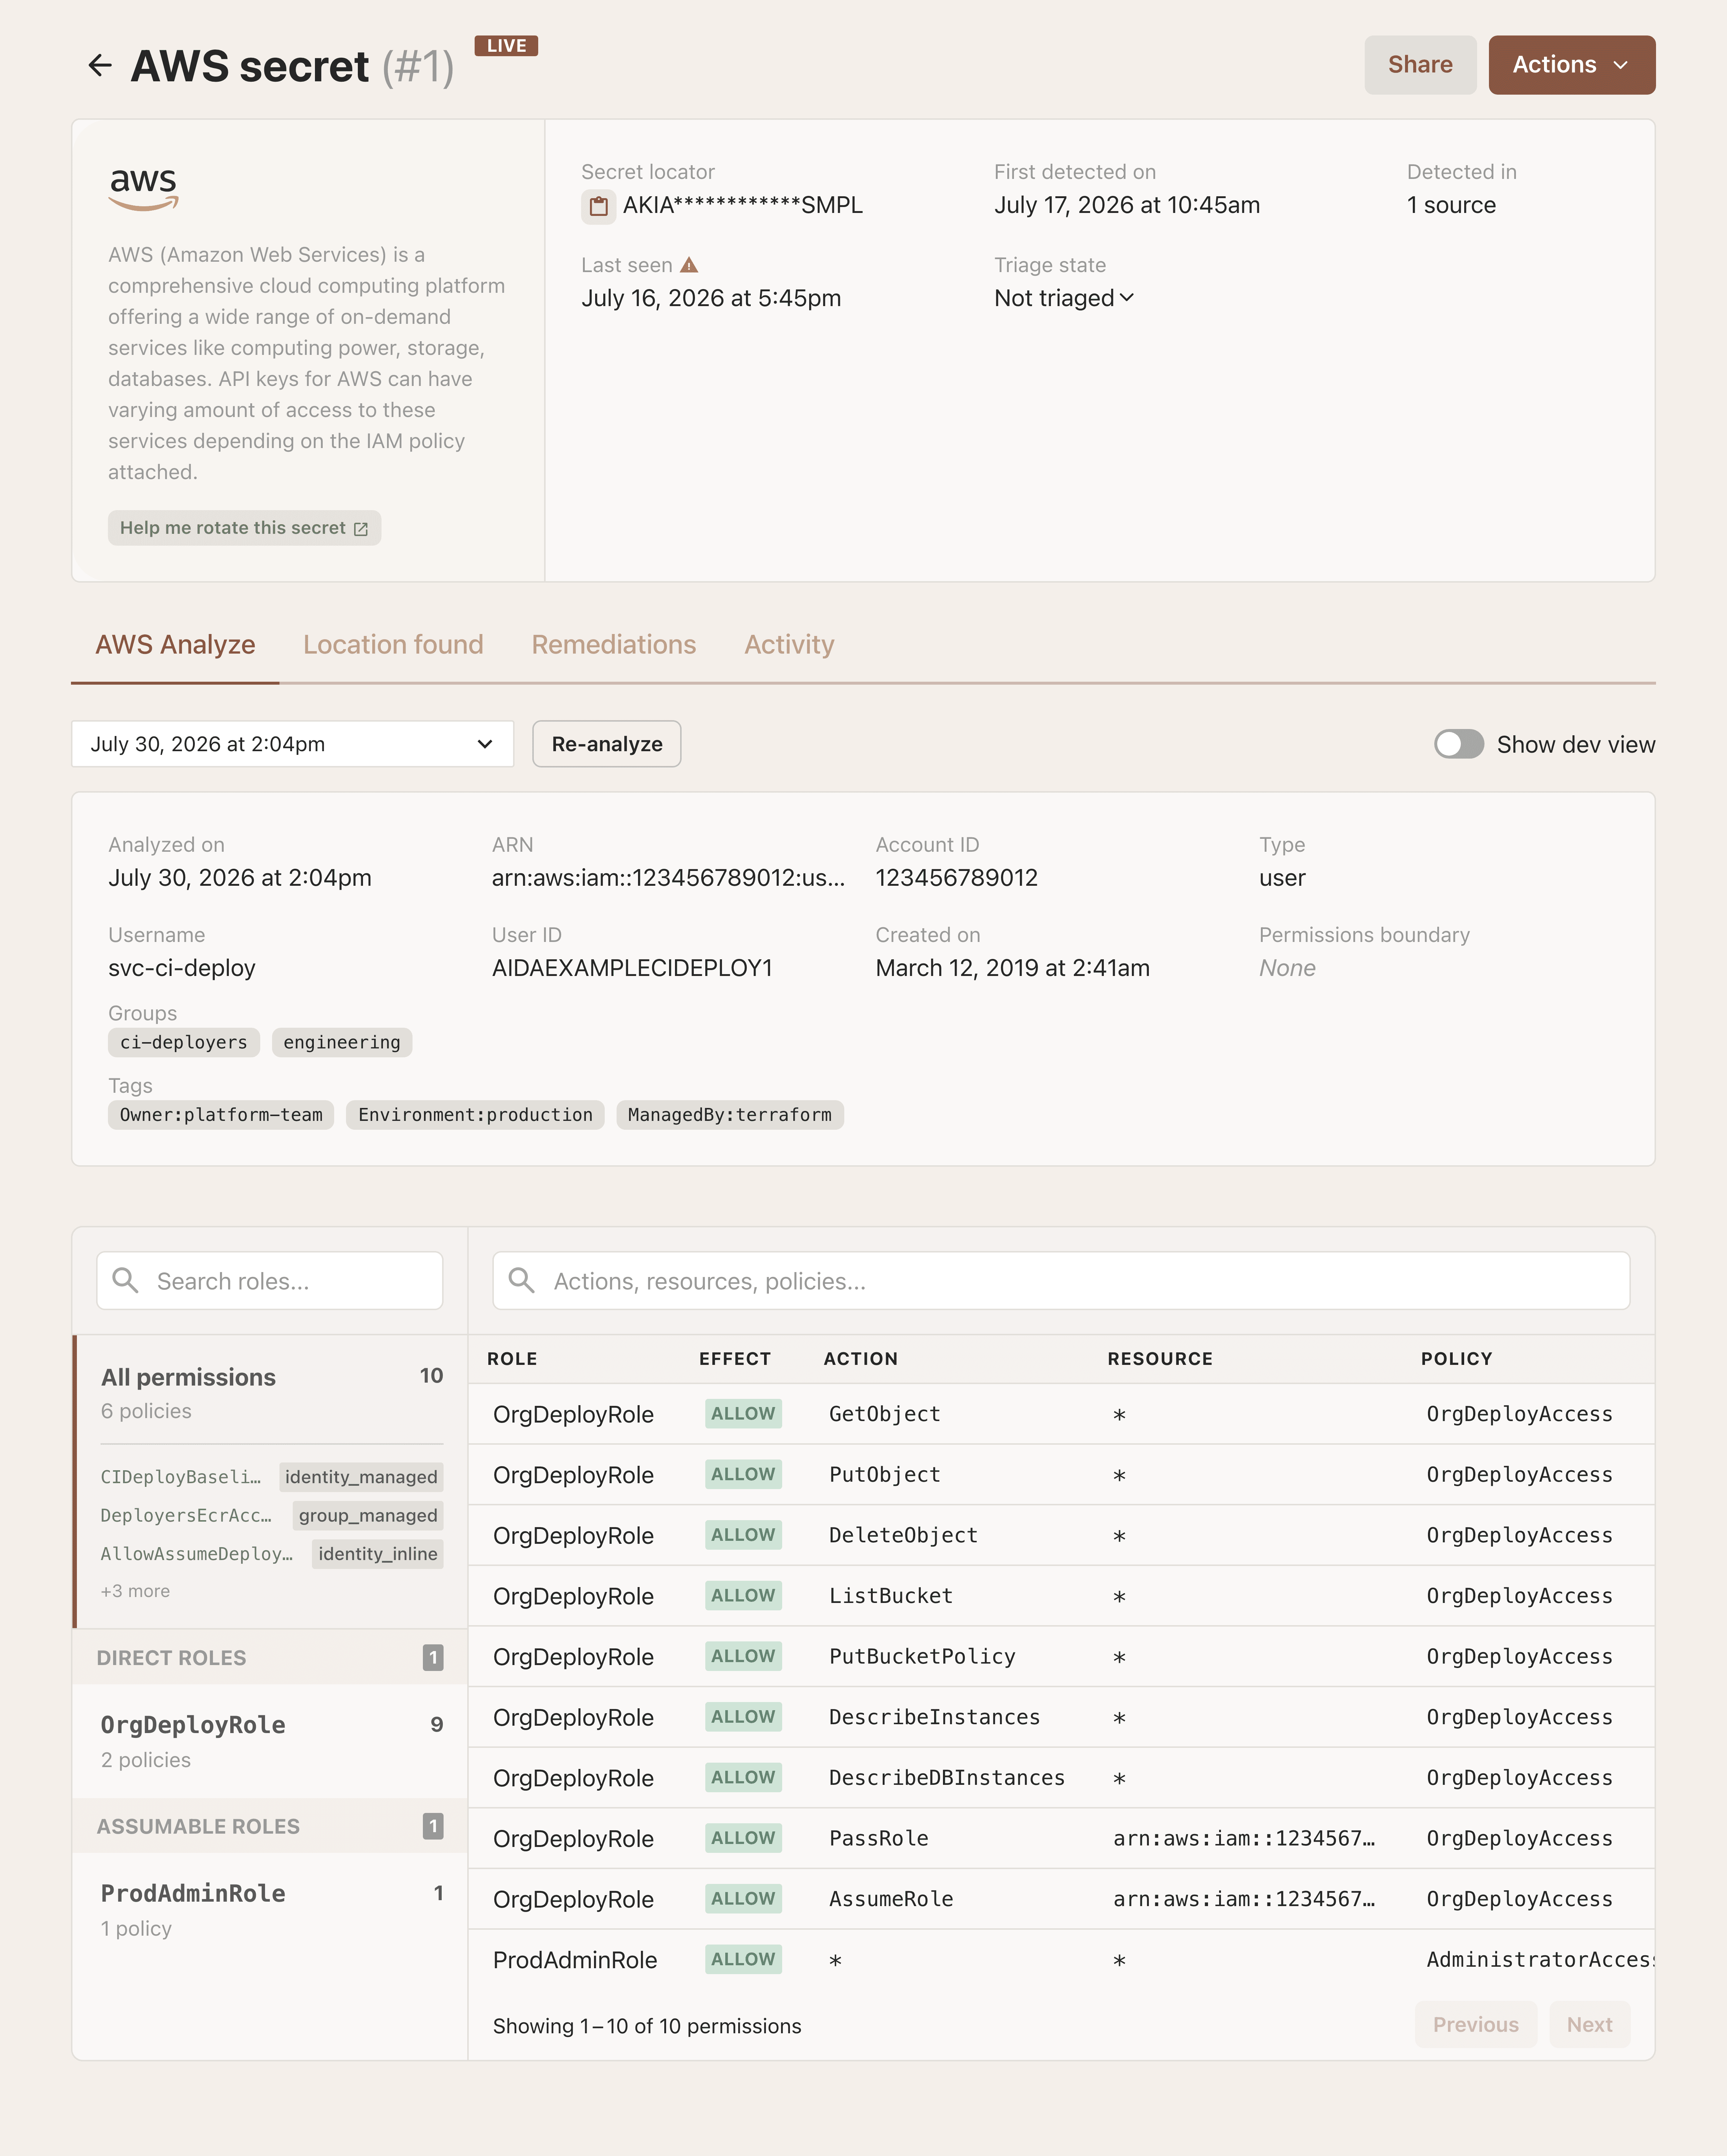This screenshot has width=1727, height=2156.
Task: Click the identity_managed policy type badge
Action: click(361, 1477)
